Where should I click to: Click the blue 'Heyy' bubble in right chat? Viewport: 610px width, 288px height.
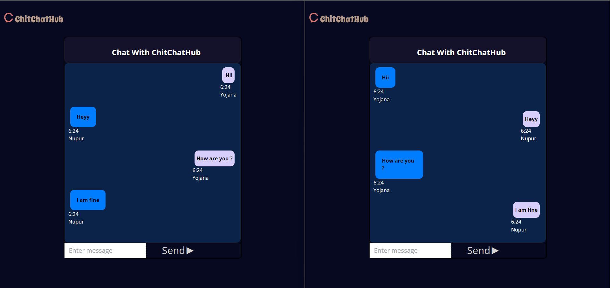531,119
